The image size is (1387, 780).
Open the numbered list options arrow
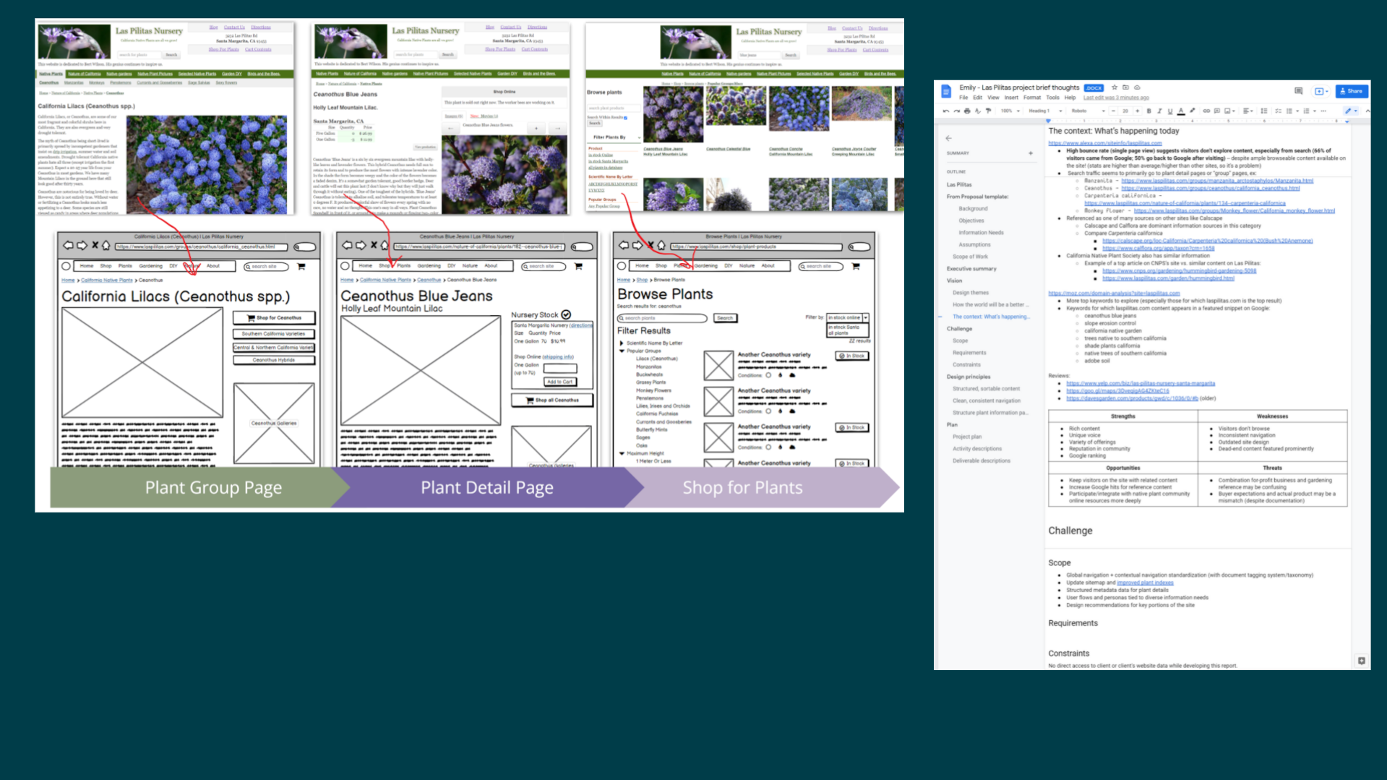pos(1315,111)
